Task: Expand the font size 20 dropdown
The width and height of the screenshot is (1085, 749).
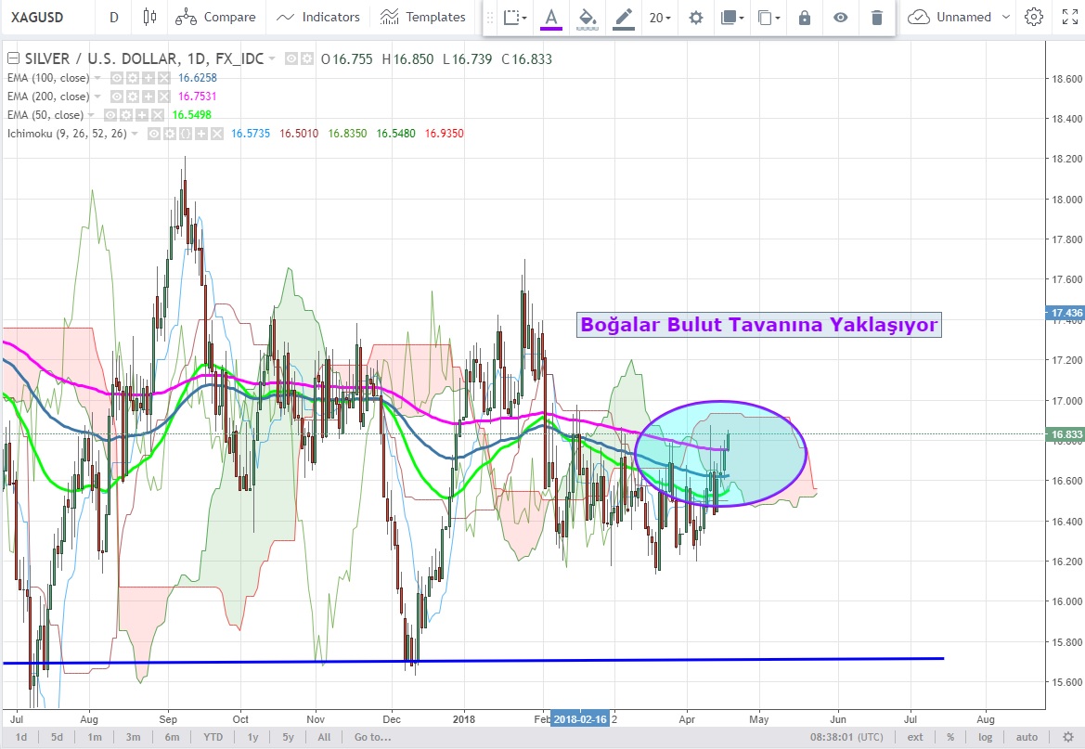Action: (x=660, y=18)
